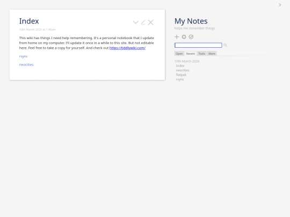Create a new tiddler with plus icon
This screenshot has width=290, height=217.
coord(177,37)
